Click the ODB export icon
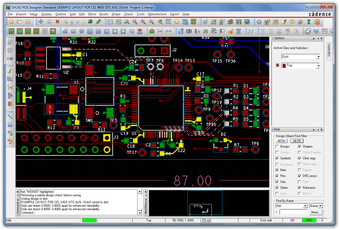The image size is (340, 230). [x=181, y=31]
